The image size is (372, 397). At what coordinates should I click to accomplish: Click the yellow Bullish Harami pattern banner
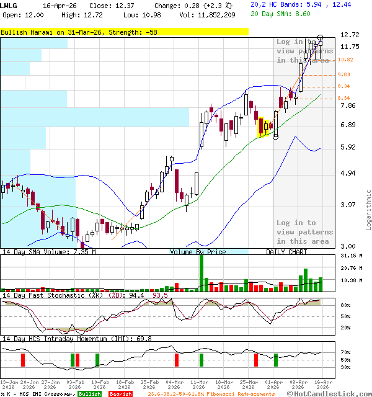(124, 31)
